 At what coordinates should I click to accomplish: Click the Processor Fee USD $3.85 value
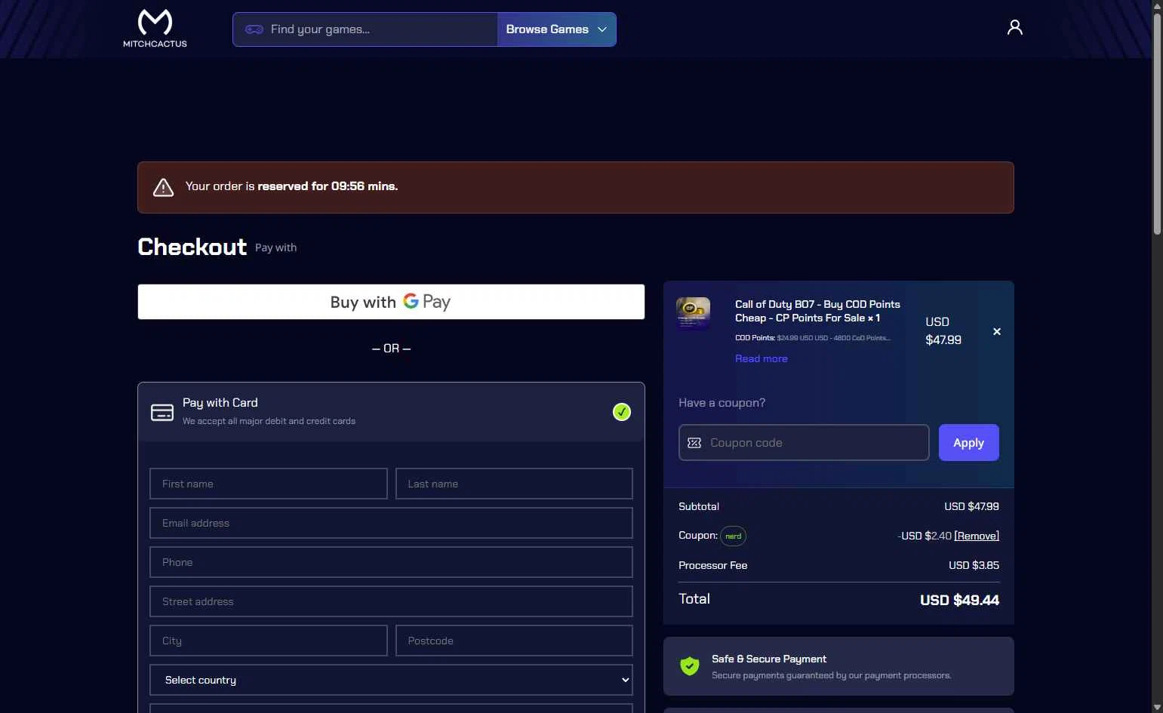(974, 565)
